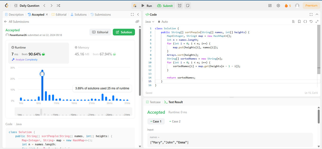This screenshot has height=149, width=322.
Task: Switch to the Testcase tab
Action: click(x=153, y=102)
